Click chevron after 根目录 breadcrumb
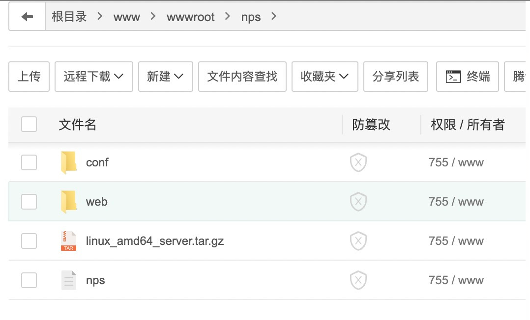 click(100, 16)
